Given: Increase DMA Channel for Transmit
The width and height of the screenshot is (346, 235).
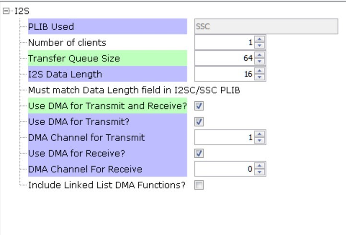Looking at the screenshot, I should pyautogui.click(x=260, y=134).
